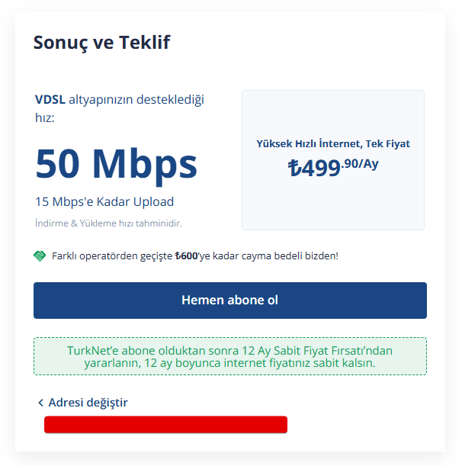
Task: Click the Yüksek Hızlı İnternet, Tek Fiyat title
Action: click(x=333, y=143)
